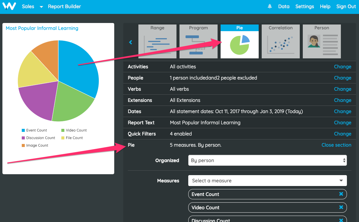Remove the Video Count measure
Screen dimensions: 359x222
tap(341, 207)
